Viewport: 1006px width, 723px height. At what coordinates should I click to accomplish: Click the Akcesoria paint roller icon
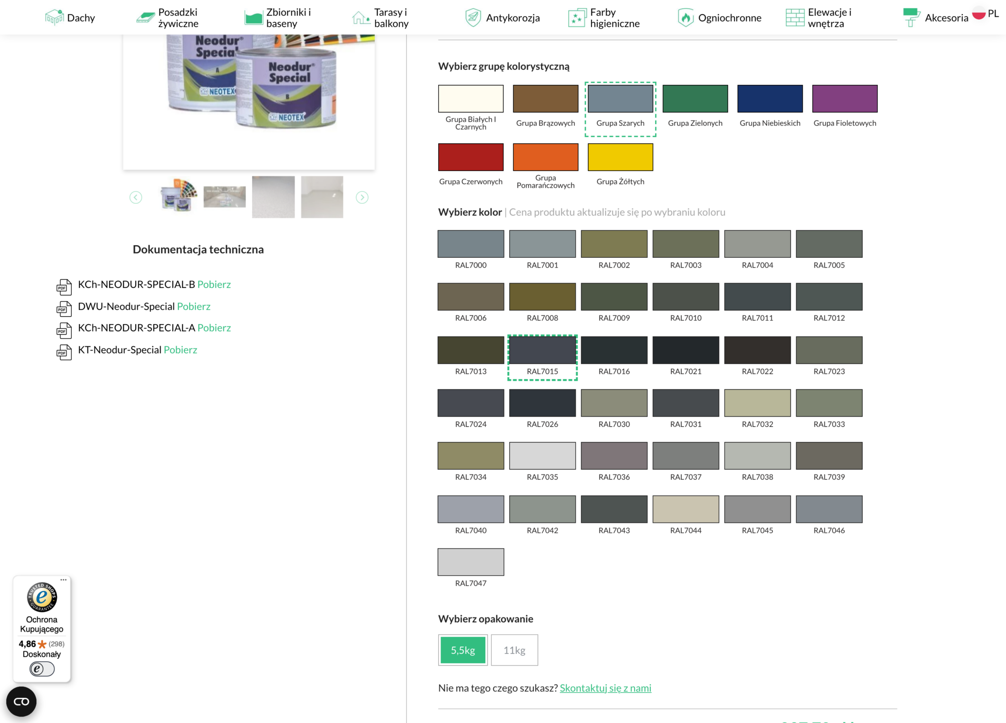click(911, 18)
